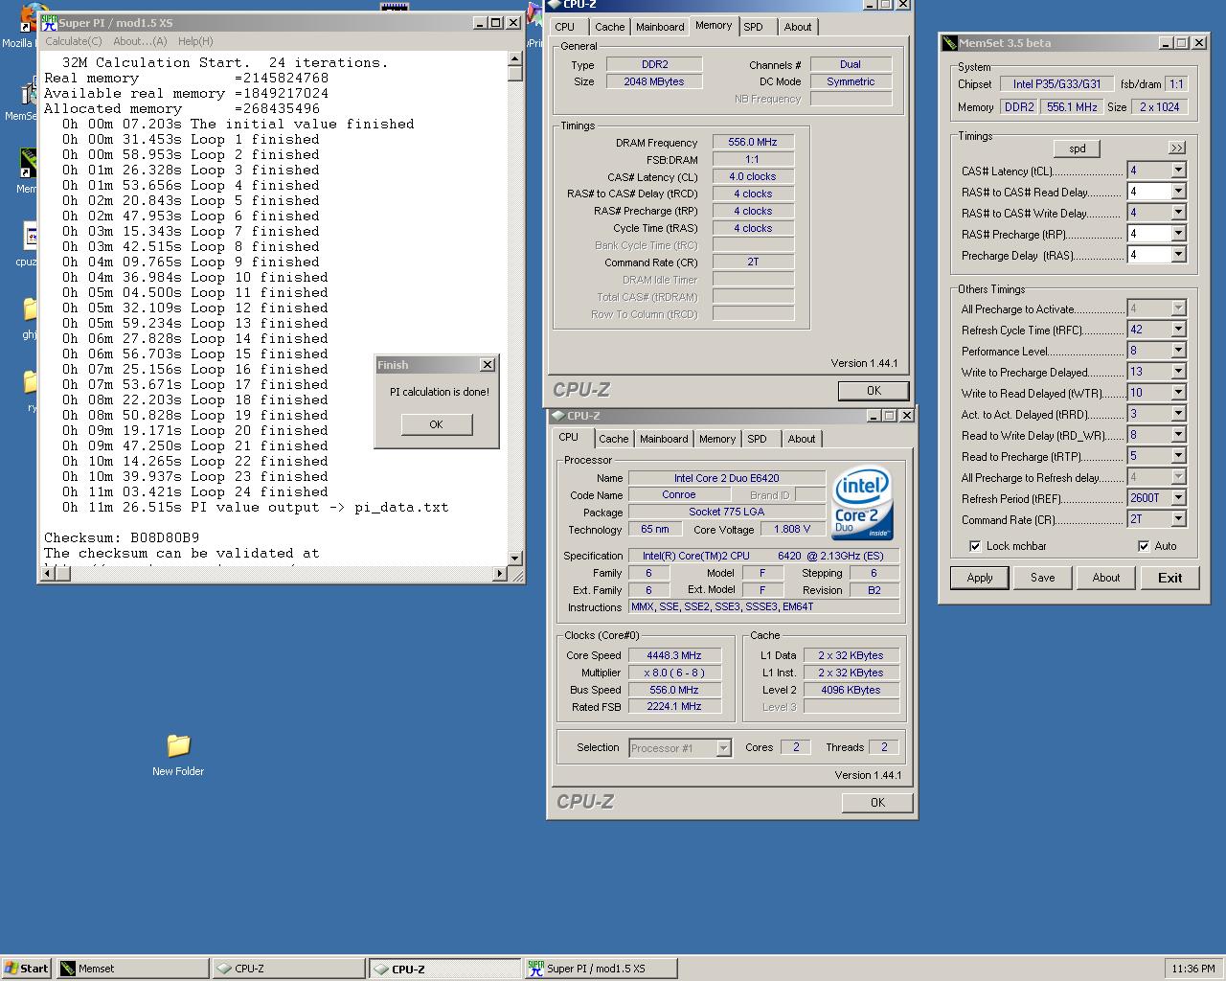Viewport: 1226px width, 981px height.
Task: Switch to the Memory tab in lower CPU-Z
Action: coord(717,439)
